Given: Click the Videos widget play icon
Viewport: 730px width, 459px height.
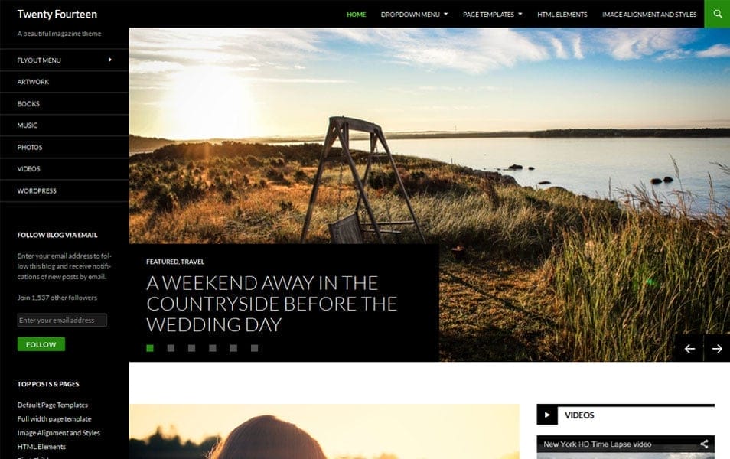Looking at the screenshot, I should tap(547, 415).
